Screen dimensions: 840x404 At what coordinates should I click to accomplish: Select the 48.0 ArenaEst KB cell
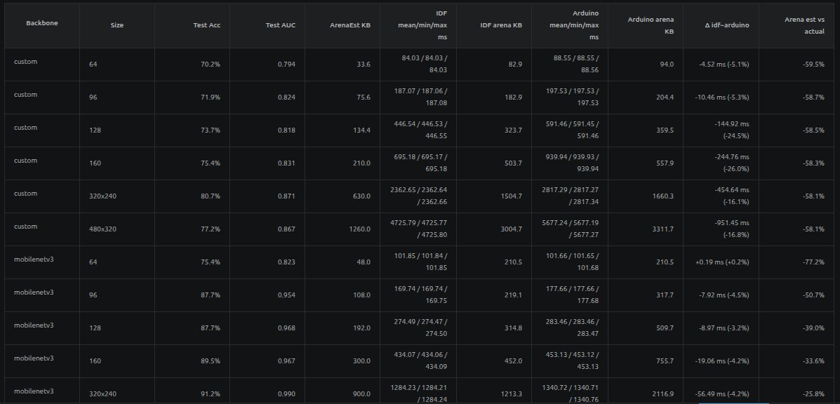364,262
